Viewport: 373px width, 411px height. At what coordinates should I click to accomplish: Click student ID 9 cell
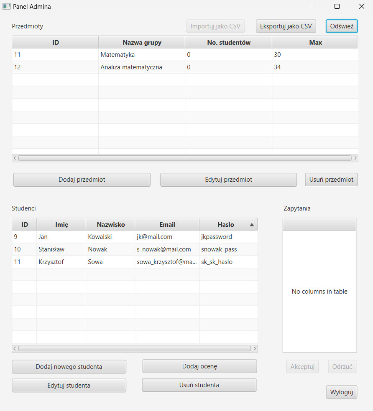point(24,237)
